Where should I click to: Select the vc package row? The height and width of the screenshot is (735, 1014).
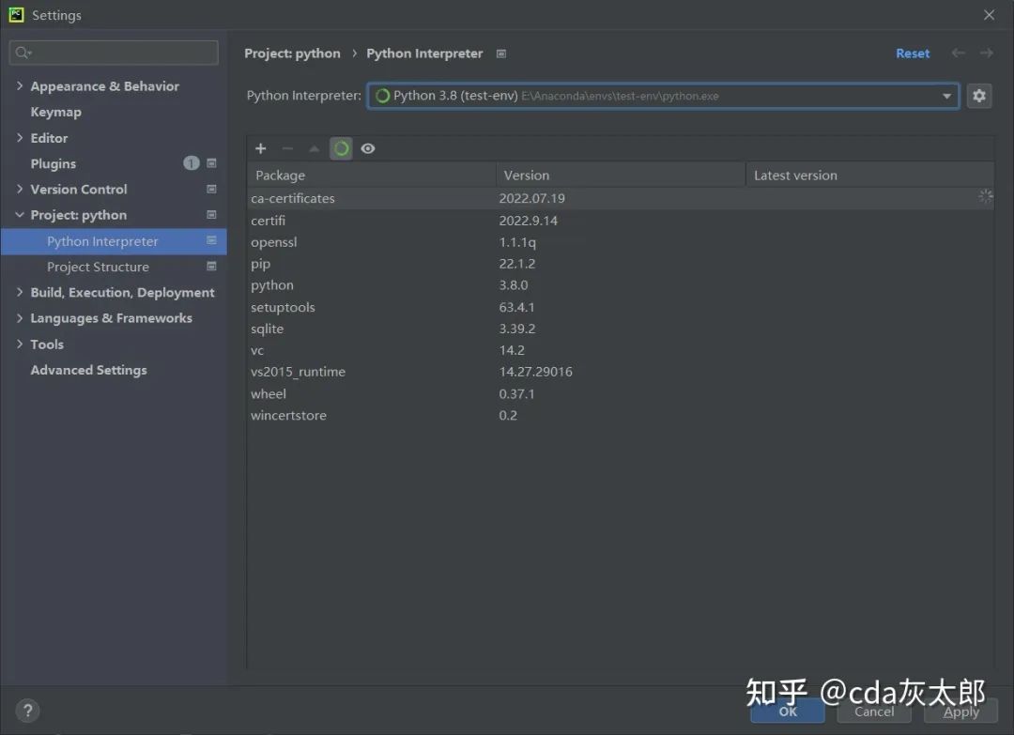[x=621, y=350]
